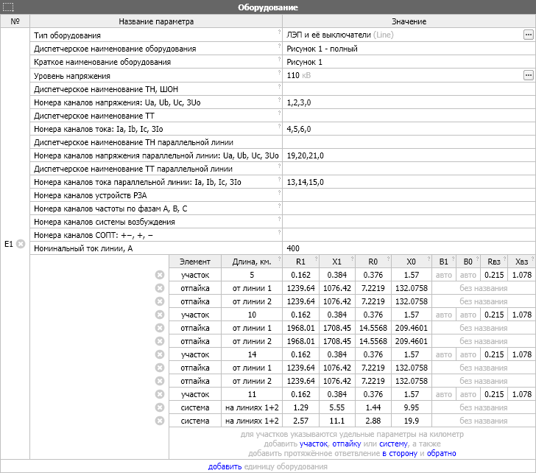Viewport: 536px width, 473px height.
Task: Delete the участок row with length 10
Action: 160,315
